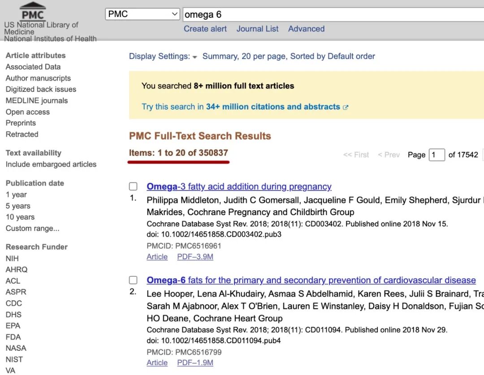Filter by Preprints
Viewport: 484px width, 375px height.
click(x=21, y=123)
